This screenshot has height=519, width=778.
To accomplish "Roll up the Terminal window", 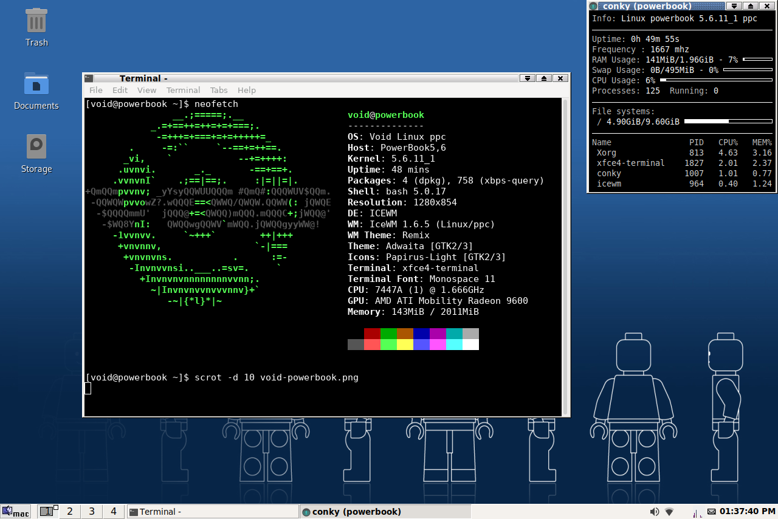I will pyautogui.click(x=528, y=78).
